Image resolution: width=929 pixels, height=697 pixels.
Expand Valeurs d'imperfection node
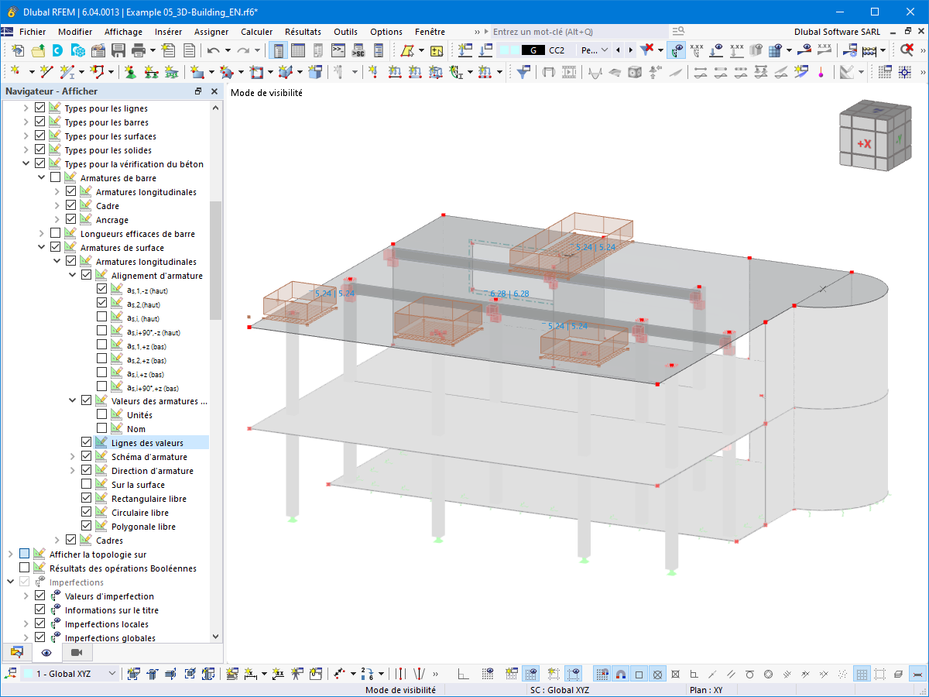[26, 596]
